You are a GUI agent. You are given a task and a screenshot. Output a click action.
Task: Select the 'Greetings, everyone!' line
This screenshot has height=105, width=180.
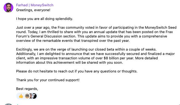[33, 10]
